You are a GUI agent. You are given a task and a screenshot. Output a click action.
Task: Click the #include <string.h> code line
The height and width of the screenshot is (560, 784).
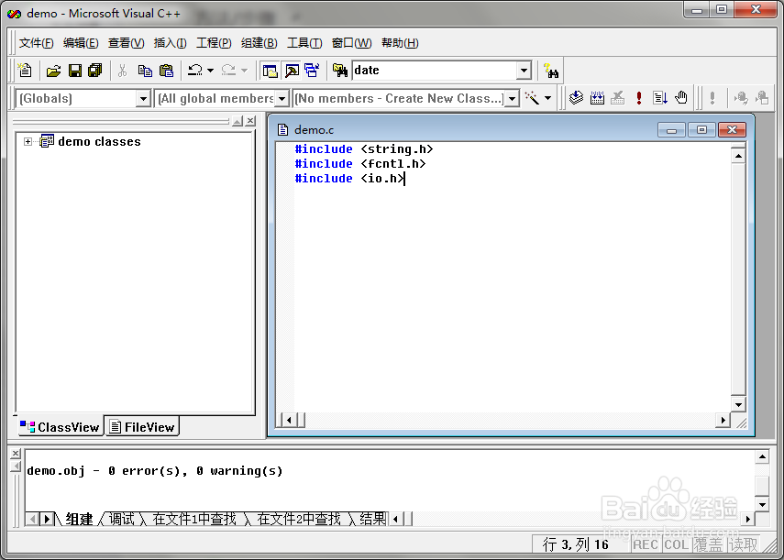pyautogui.click(x=363, y=149)
